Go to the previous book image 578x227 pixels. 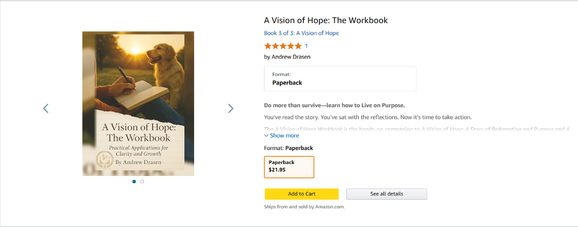click(x=46, y=108)
